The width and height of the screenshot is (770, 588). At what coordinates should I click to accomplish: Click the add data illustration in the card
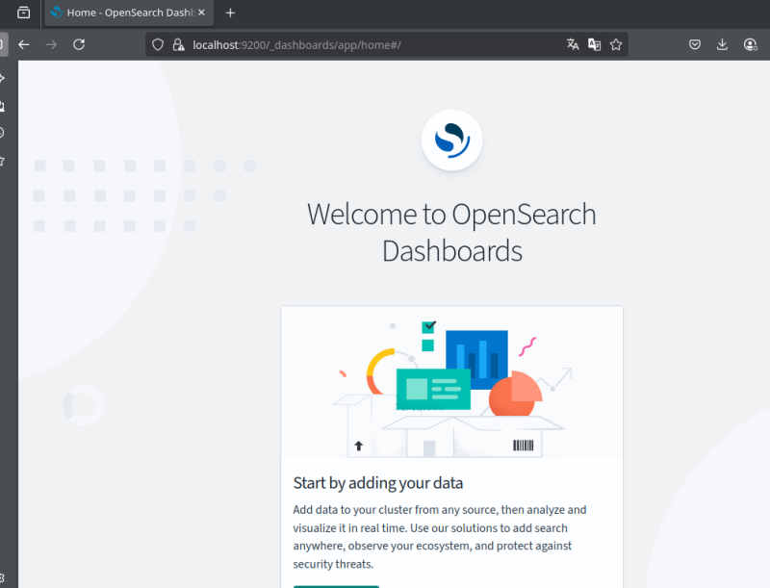pos(451,382)
